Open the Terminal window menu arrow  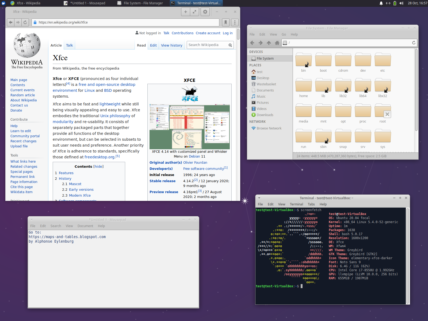click(x=259, y=198)
